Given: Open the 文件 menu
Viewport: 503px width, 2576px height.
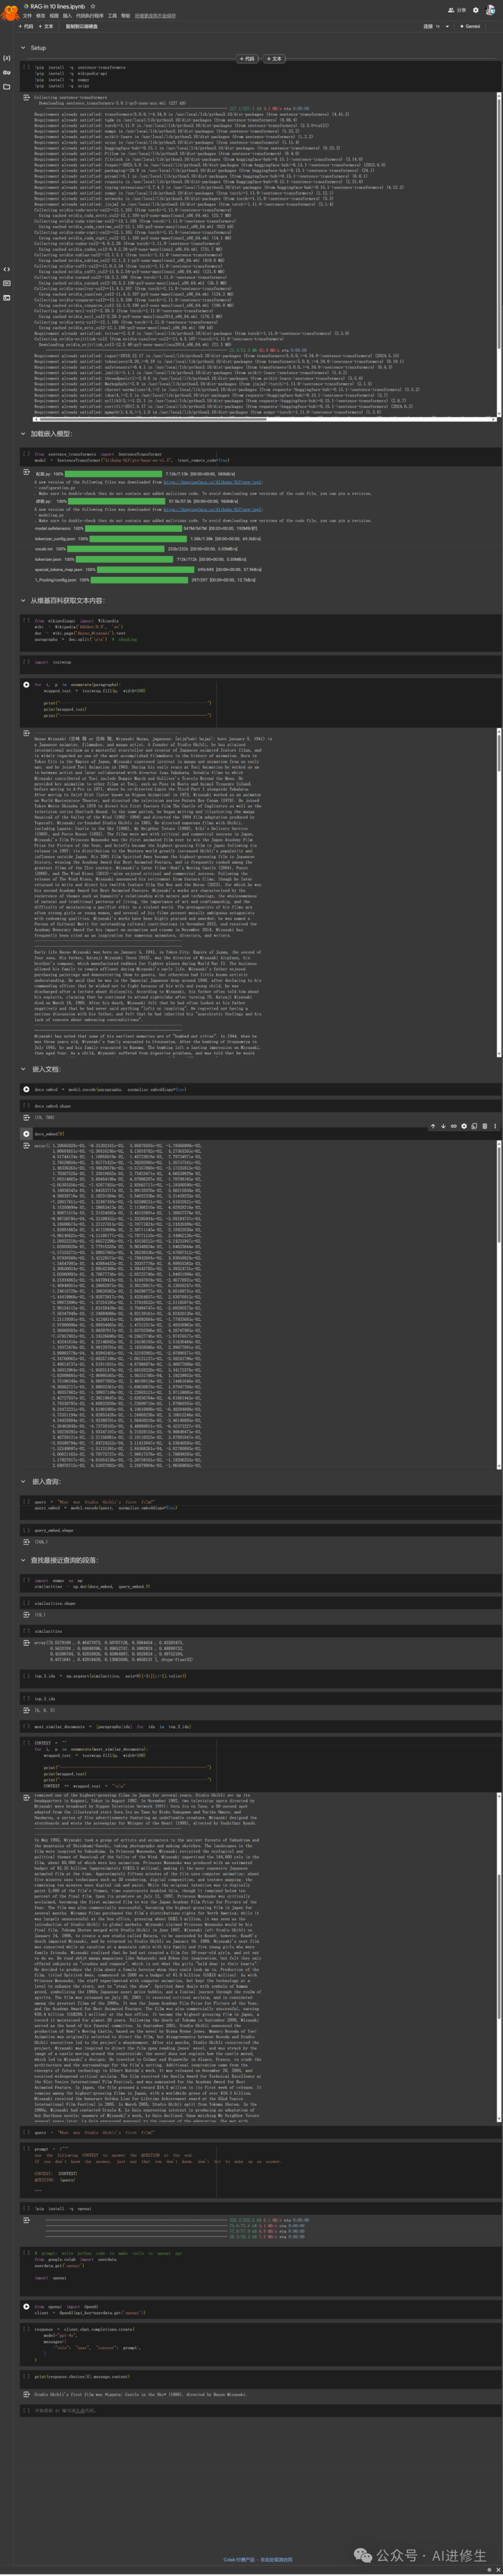Looking at the screenshot, I should [28, 16].
